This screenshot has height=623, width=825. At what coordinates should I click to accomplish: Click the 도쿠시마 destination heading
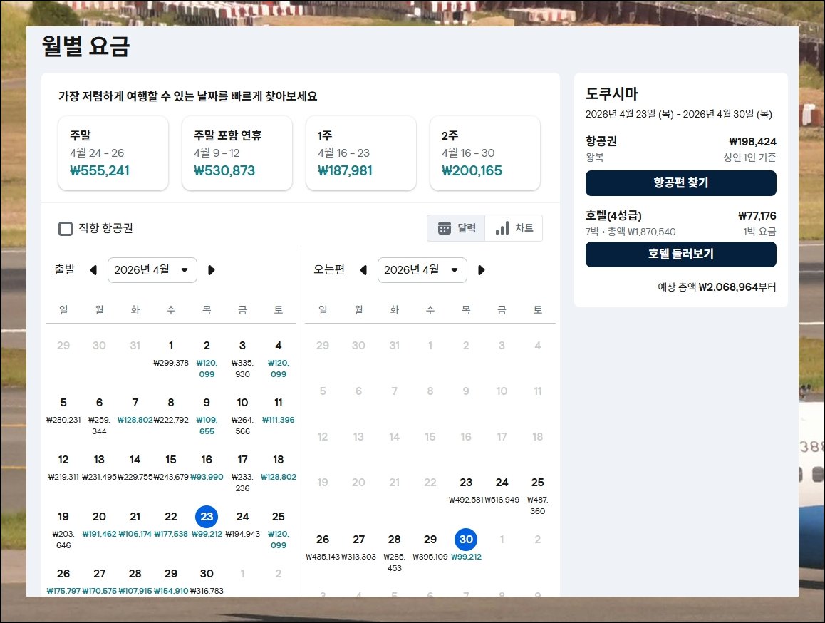tap(612, 94)
